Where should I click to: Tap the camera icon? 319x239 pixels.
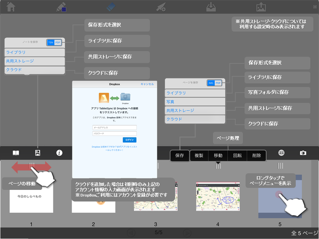pos(303,153)
